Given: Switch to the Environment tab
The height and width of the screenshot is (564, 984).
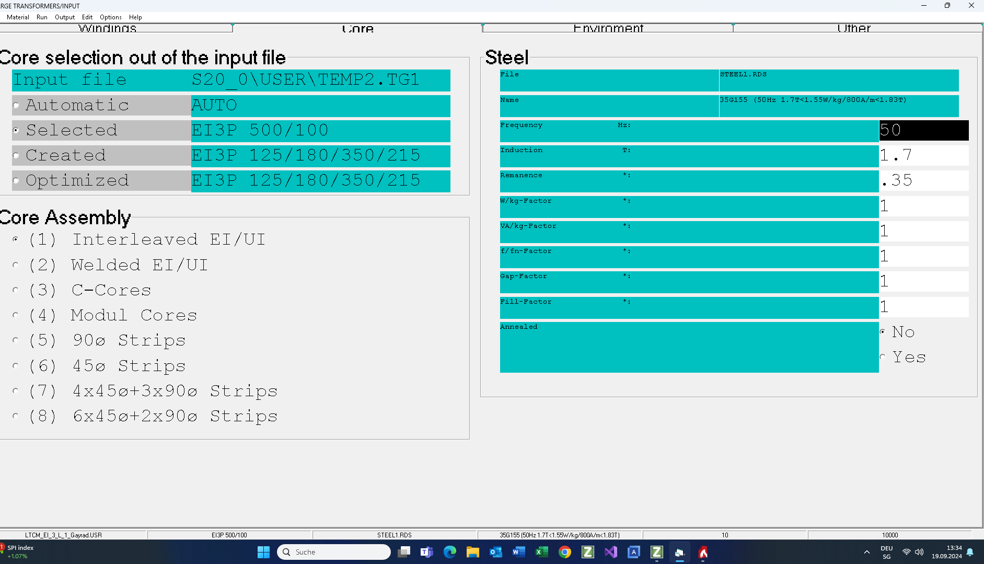Looking at the screenshot, I should point(608,28).
